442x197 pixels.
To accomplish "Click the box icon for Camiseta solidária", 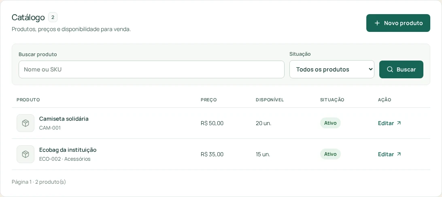I will (25, 123).
